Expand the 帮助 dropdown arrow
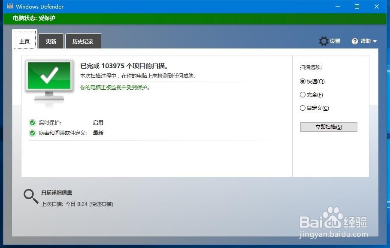The height and width of the screenshot is (248, 390). (375, 41)
